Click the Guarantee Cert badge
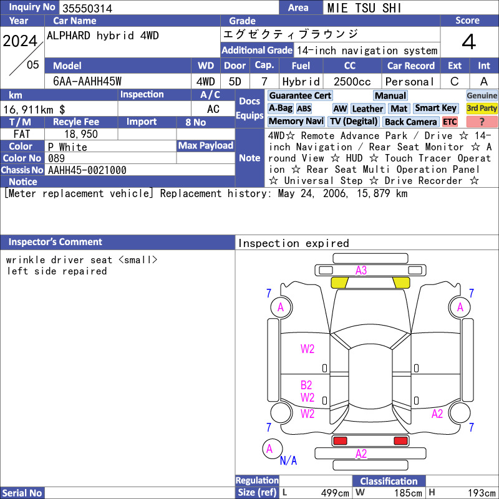The width and height of the screenshot is (499, 499). (x=300, y=95)
